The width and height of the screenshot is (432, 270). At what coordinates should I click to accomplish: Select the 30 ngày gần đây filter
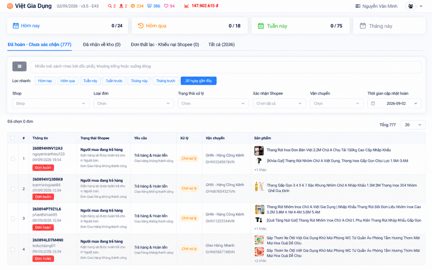tap(198, 81)
